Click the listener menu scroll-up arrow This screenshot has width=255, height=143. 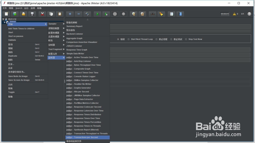click(87, 20)
